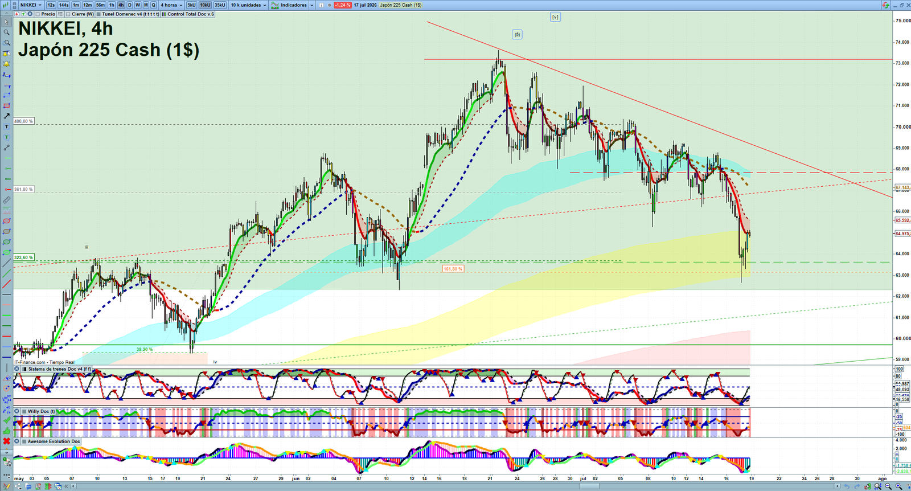Select the blue rectangle drawing tool

[x=7, y=95]
